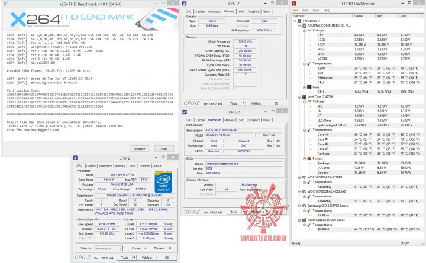Open Tools dropdown arrow in CPU-Z CPU window
Image resolution: width=426 pixels, height=263 pixels.
click(x=134, y=258)
